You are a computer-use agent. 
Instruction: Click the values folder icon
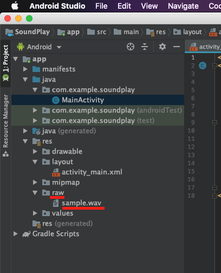(46, 213)
